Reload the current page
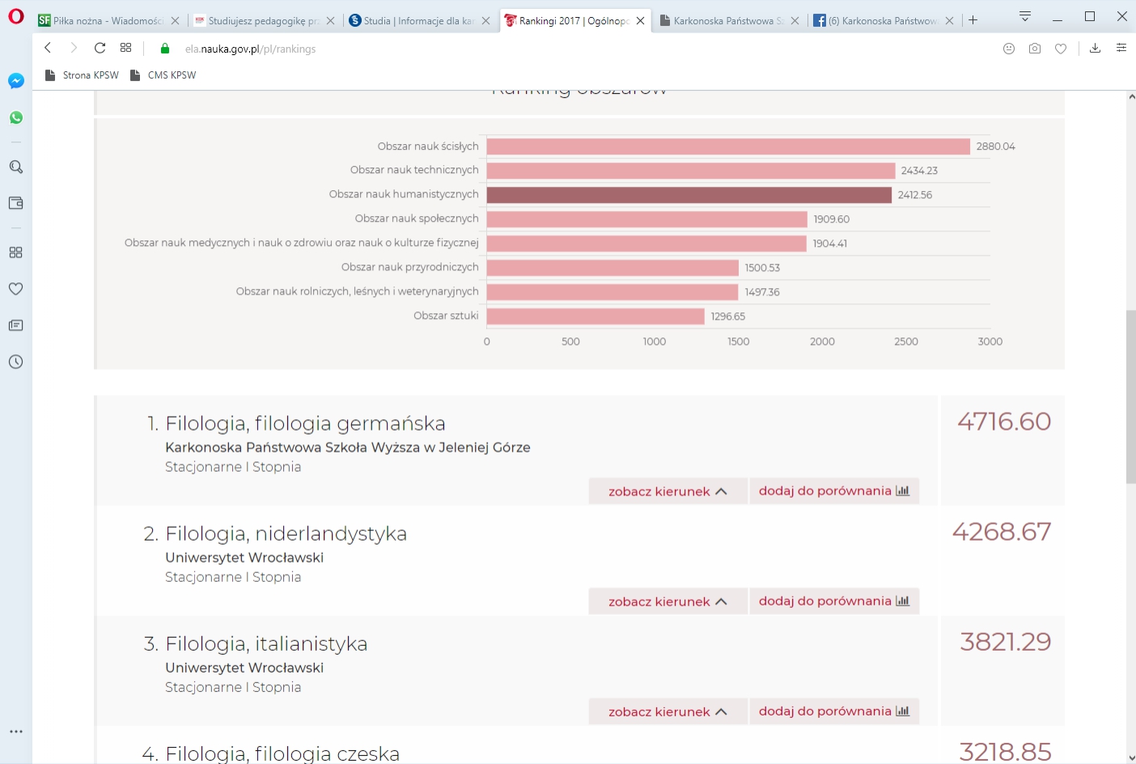 100,49
